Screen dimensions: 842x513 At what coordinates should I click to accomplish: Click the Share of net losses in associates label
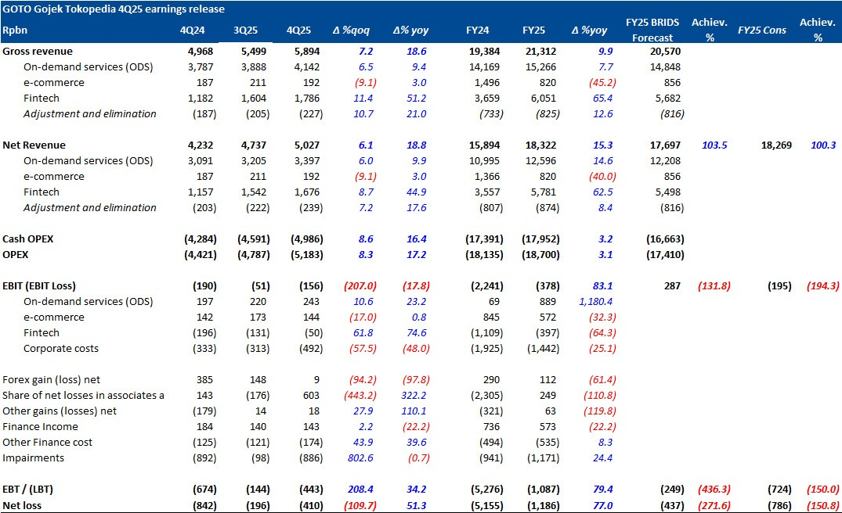click(83, 395)
